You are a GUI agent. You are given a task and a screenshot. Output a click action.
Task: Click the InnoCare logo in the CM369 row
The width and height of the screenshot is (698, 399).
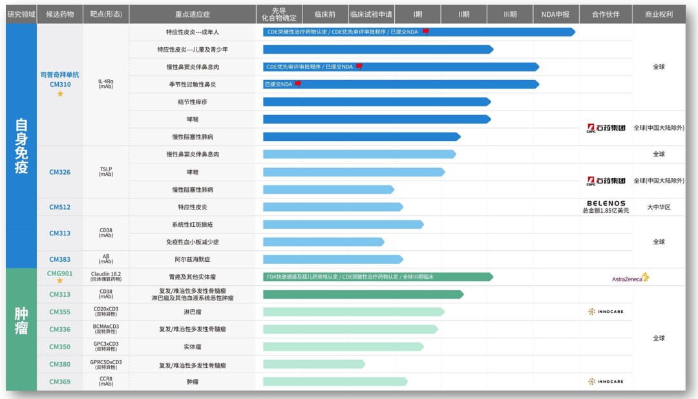[606, 382]
